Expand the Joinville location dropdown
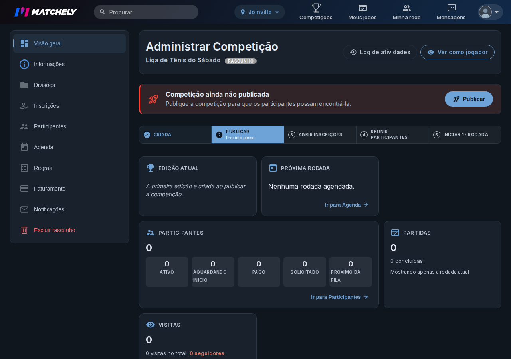The image size is (511, 359). click(x=259, y=12)
